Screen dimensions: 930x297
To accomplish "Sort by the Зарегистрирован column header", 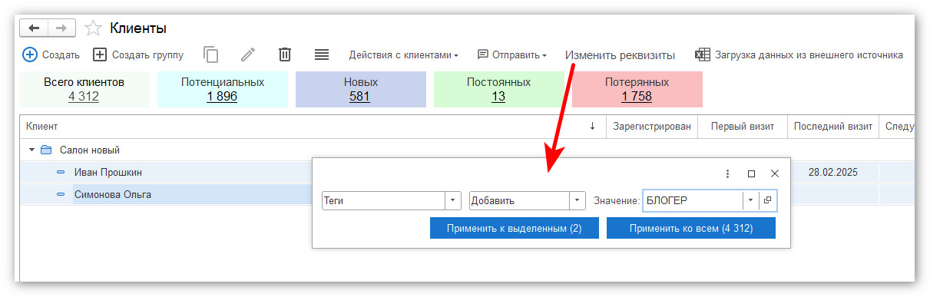I will 652,127.
